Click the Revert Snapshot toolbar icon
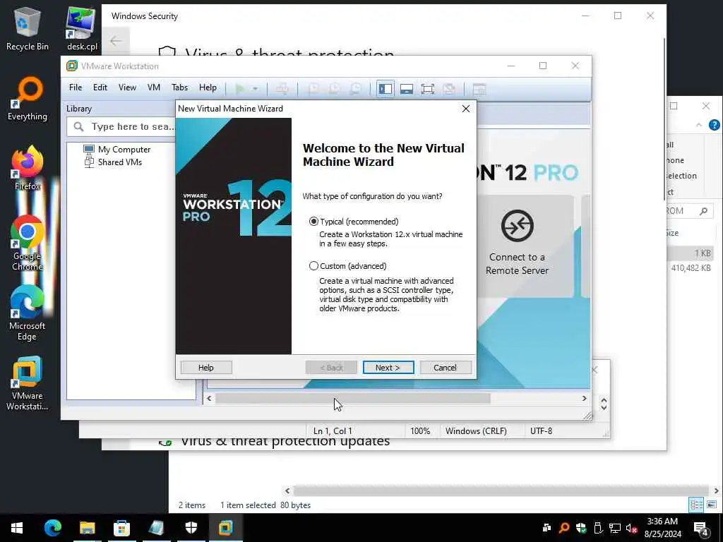 [x=334, y=88]
